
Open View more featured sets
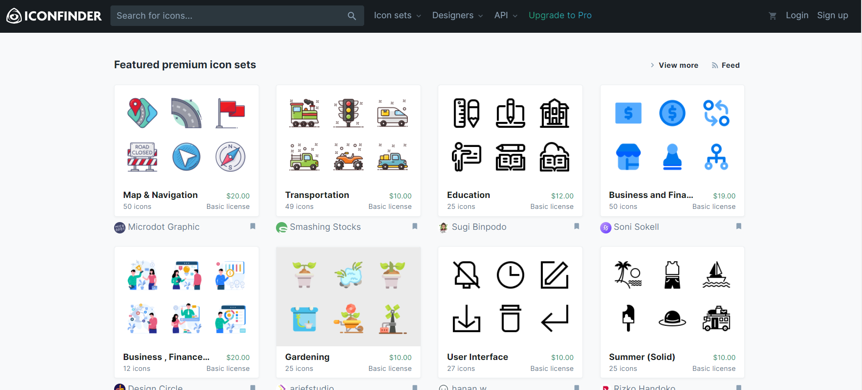point(674,65)
